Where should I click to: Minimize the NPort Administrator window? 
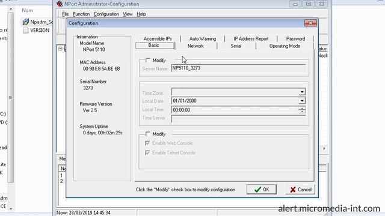click(295, 4)
